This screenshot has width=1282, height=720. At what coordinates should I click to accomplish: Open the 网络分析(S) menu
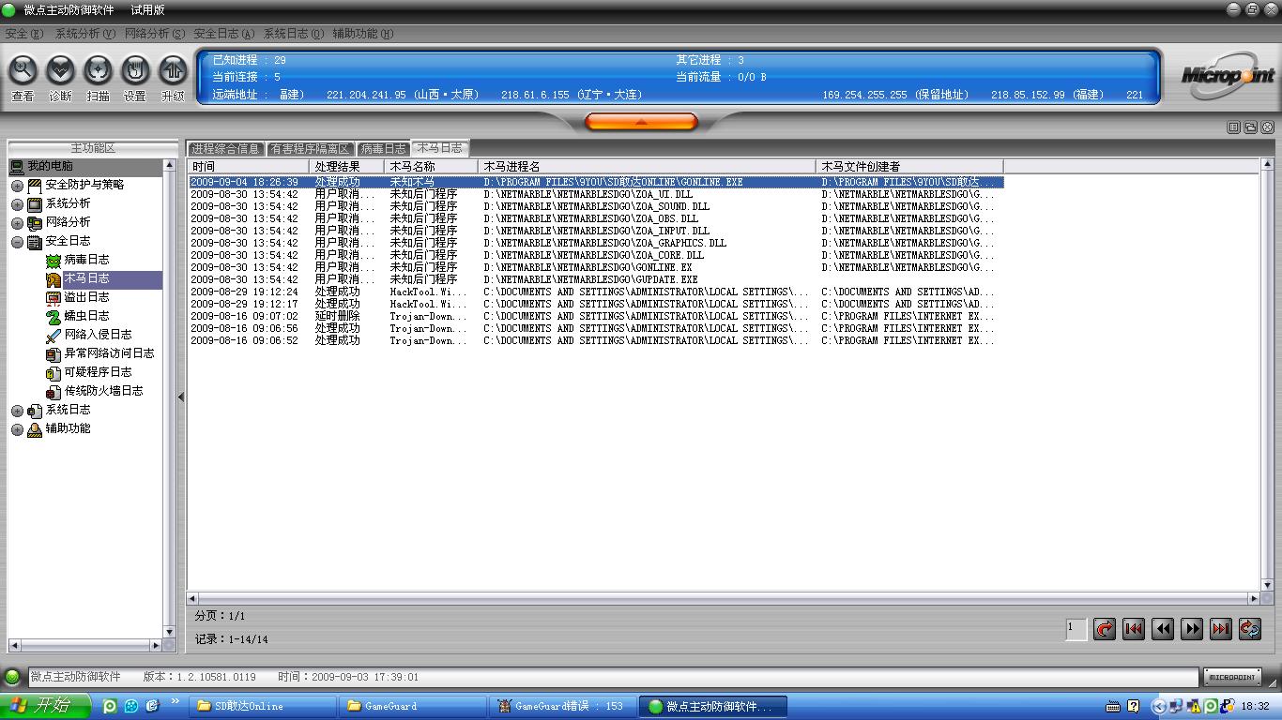coord(155,33)
